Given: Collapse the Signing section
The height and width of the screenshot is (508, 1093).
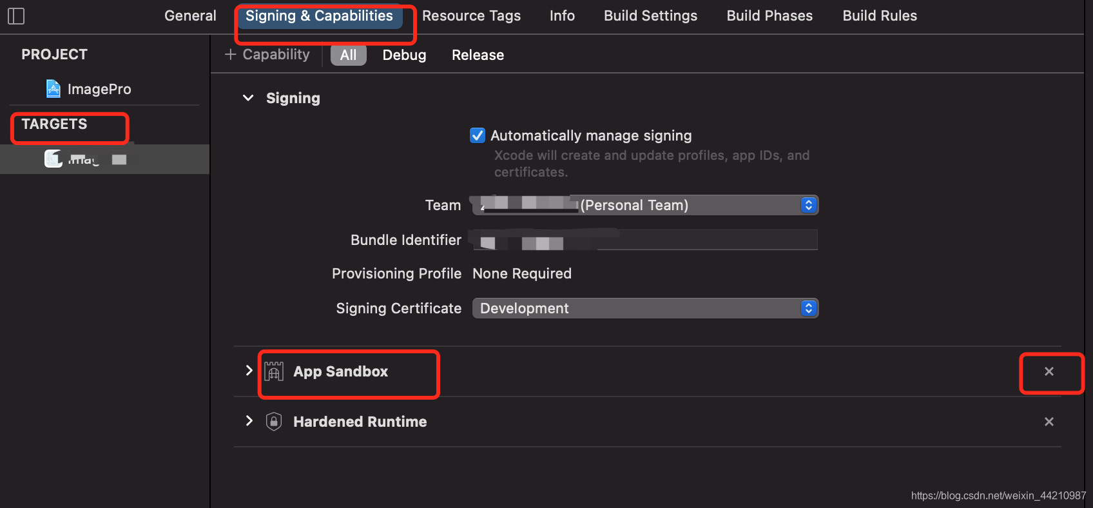Looking at the screenshot, I should coord(248,98).
